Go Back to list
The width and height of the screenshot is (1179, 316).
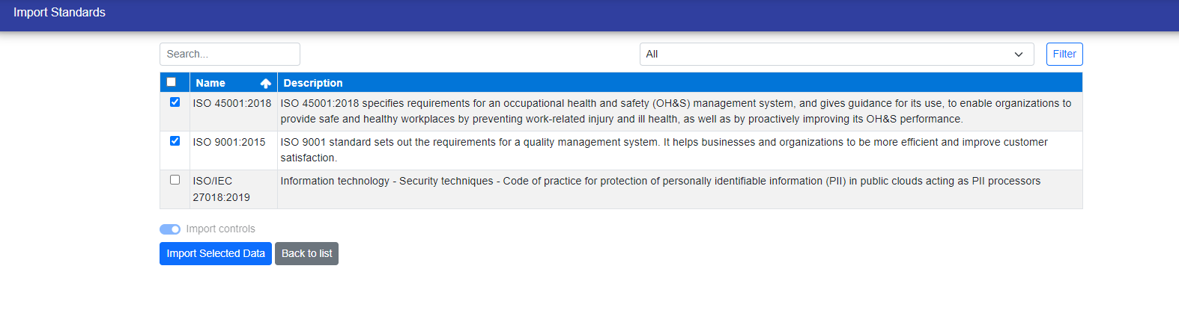306,254
